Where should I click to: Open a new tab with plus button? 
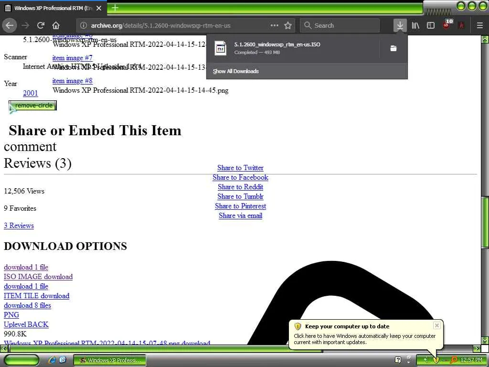[115, 8]
